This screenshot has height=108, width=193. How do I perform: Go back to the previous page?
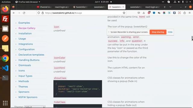tap(14, 13)
